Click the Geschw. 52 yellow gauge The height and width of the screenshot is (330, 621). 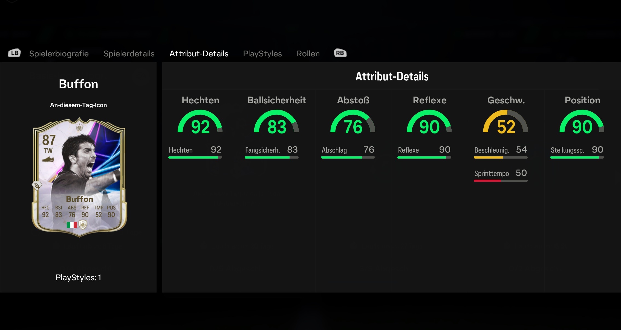(x=506, y=122)
